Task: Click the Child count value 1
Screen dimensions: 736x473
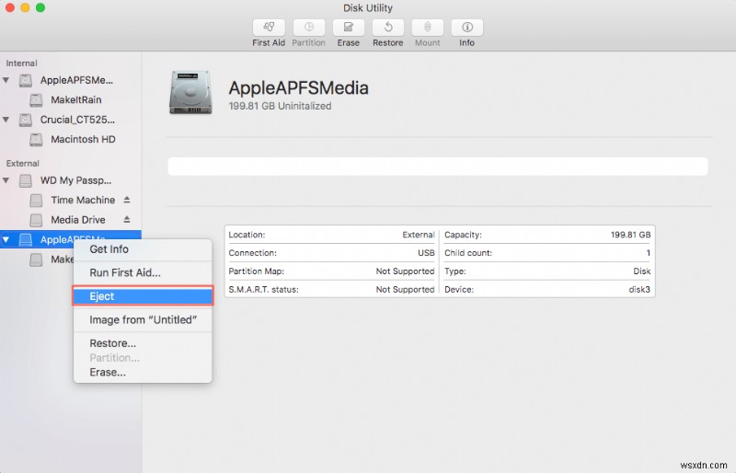Action: (649, 253)
